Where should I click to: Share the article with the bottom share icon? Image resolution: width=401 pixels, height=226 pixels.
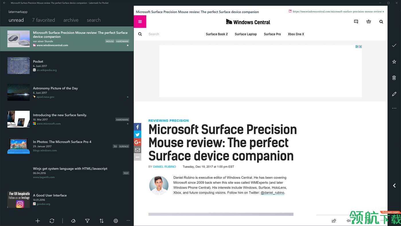coord(334,221)
